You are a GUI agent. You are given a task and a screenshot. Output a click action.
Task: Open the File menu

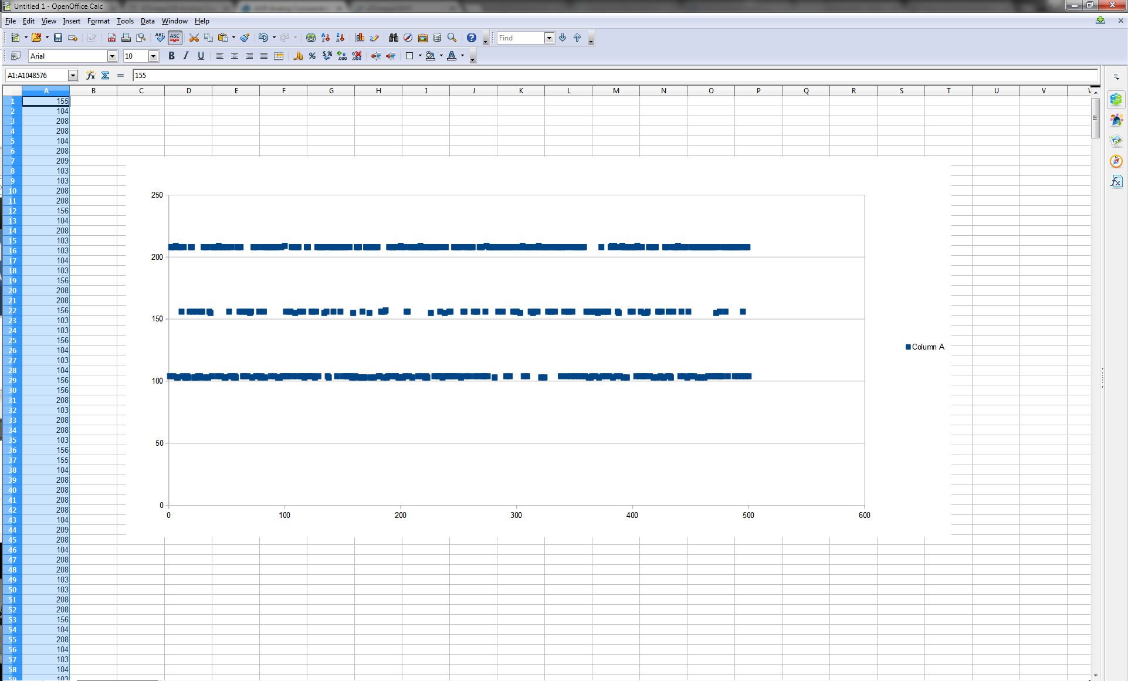click(11, 21)
